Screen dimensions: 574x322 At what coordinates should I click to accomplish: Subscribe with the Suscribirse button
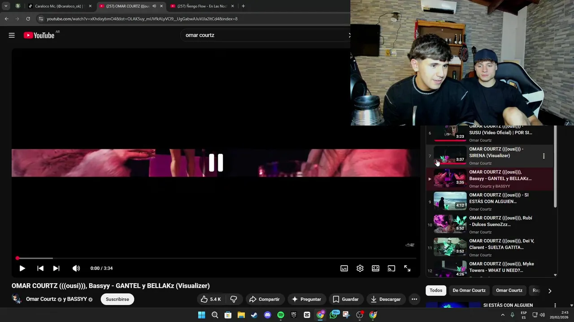(117, 299)
